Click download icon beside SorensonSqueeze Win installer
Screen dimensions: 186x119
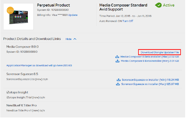(118, 80)
